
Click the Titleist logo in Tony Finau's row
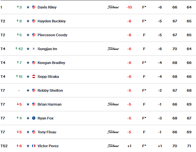point(113,132)
